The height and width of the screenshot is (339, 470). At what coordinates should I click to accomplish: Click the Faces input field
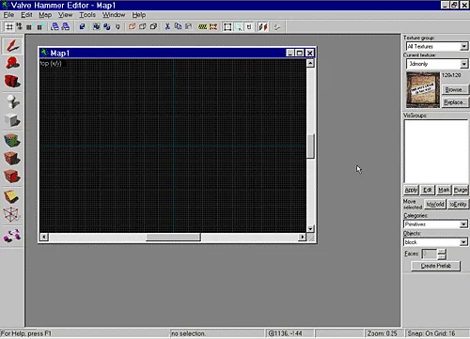pos(430,254)
